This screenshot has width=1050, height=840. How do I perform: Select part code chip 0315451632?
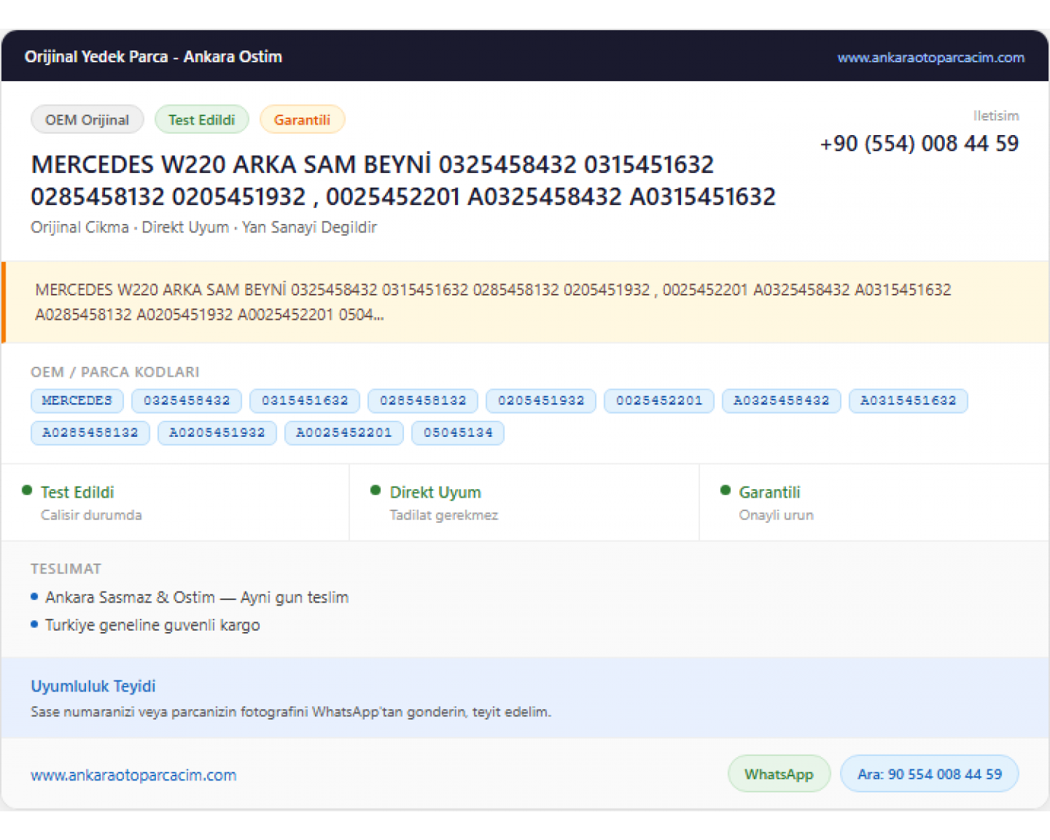pos(304,400)
